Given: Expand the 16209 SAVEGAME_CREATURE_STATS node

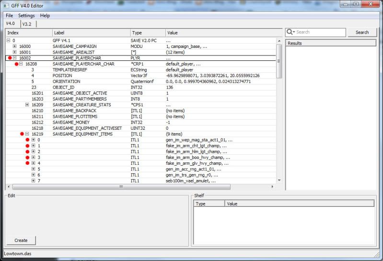Looking at the screenshot, I should (x=27, y=105).
